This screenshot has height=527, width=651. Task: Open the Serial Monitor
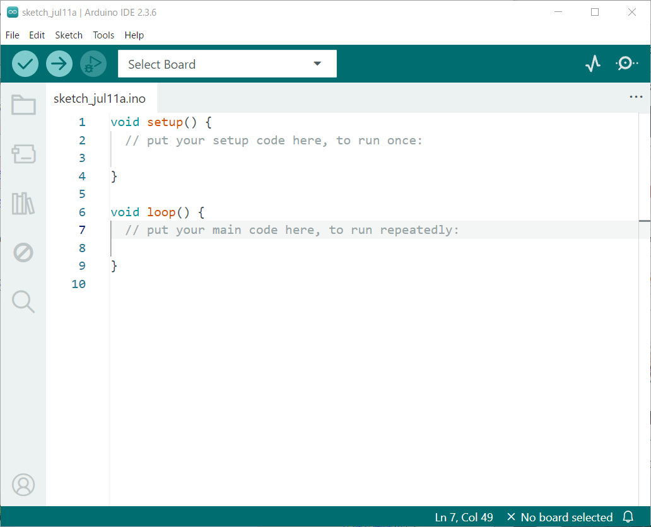tap(626, 64)
